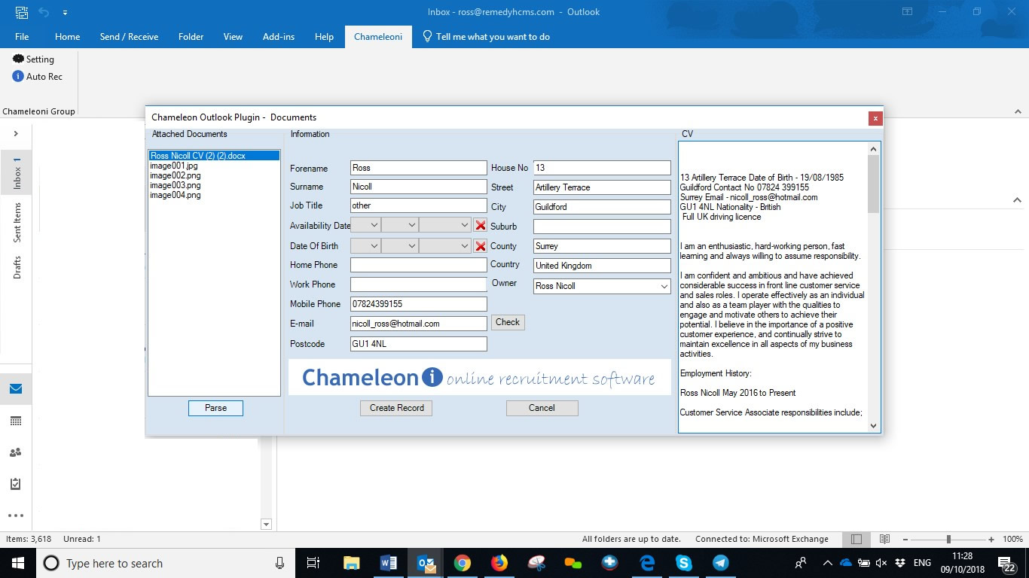Clear the Date Of Birth with red X
Screen dimensions: 1029x578
point(481,246)
